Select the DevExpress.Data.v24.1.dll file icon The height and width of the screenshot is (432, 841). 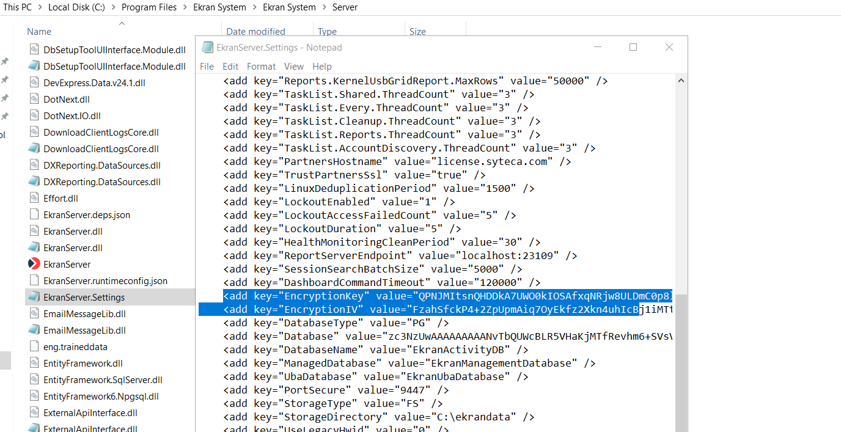pos(34,82)
